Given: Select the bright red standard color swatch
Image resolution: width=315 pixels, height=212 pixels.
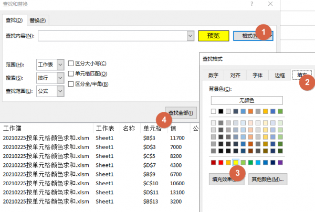Looking at the screenshot, I should pyautogui.click(x=221, y=162).
